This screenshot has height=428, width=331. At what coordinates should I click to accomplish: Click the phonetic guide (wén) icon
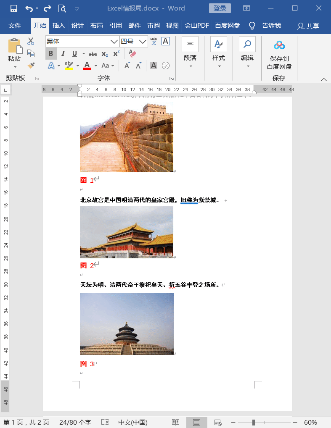(x=154, y=41)
